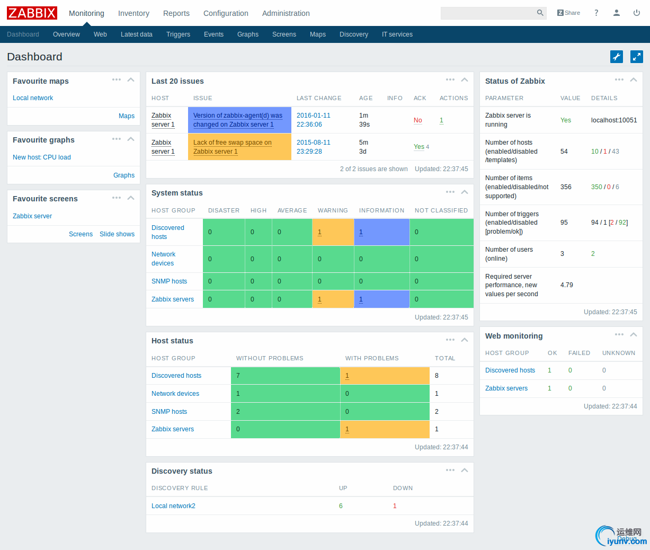Click Discovered hosts warning count cell
Screen dimensions: 650x550
[x=333, y=232]
